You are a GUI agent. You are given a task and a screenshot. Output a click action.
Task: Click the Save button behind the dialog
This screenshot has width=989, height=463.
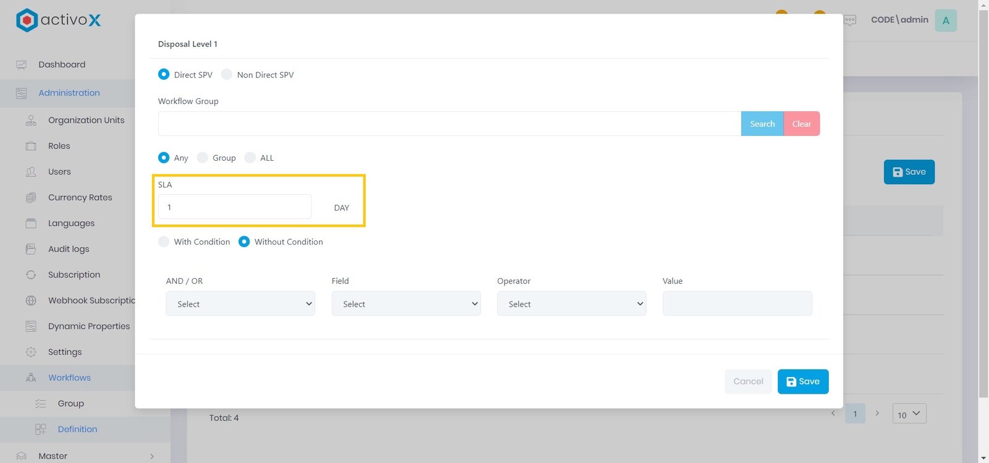pyautogui.click(x=909, y=172)
